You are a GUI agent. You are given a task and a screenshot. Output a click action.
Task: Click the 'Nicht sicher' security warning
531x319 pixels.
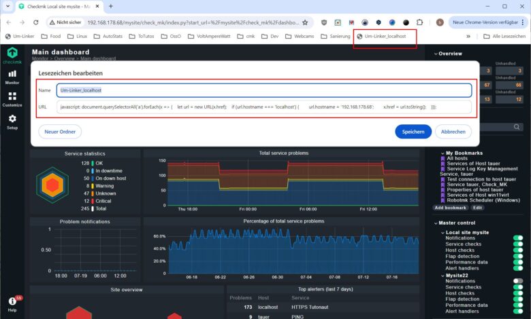(65, 22)
